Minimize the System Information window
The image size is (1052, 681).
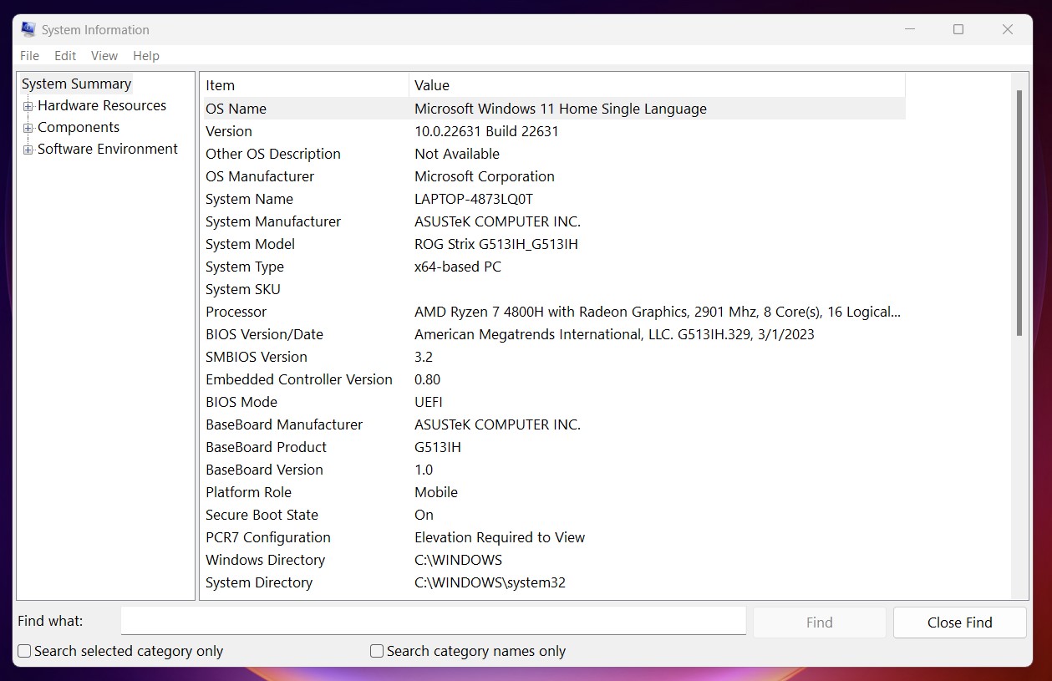tap(909, 29)
